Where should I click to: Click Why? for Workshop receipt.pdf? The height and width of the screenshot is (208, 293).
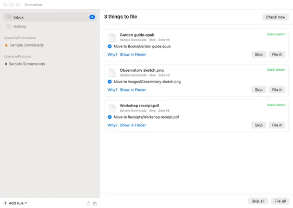point(112,125)
